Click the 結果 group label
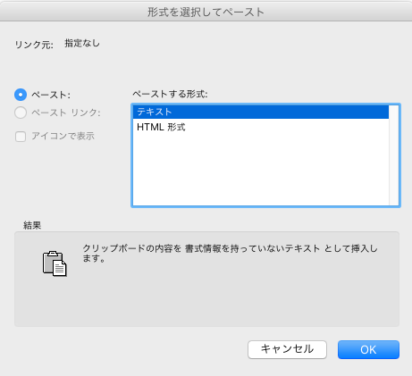Viewport: 412px width, 376px height. click(x=32, y=225)
